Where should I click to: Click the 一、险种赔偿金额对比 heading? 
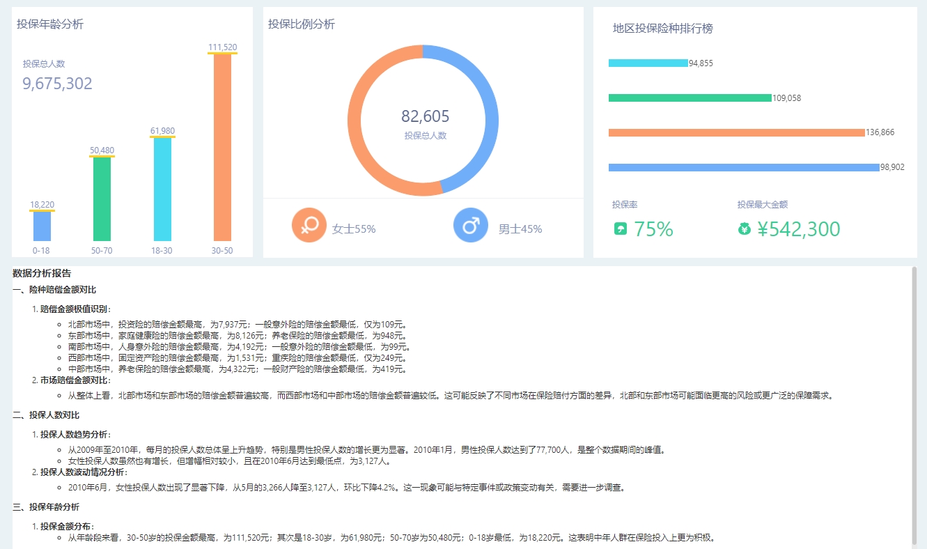tap(54, 289)
